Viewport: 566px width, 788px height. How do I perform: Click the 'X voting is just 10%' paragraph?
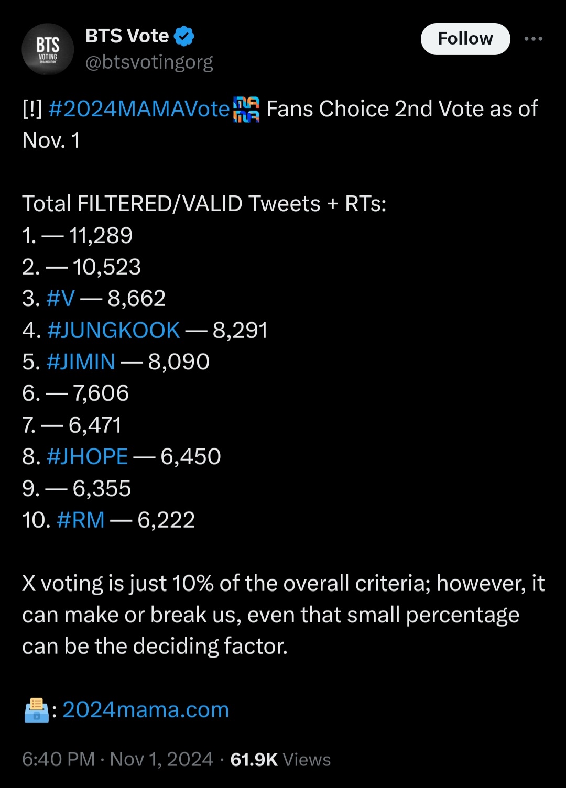[283, 615]
